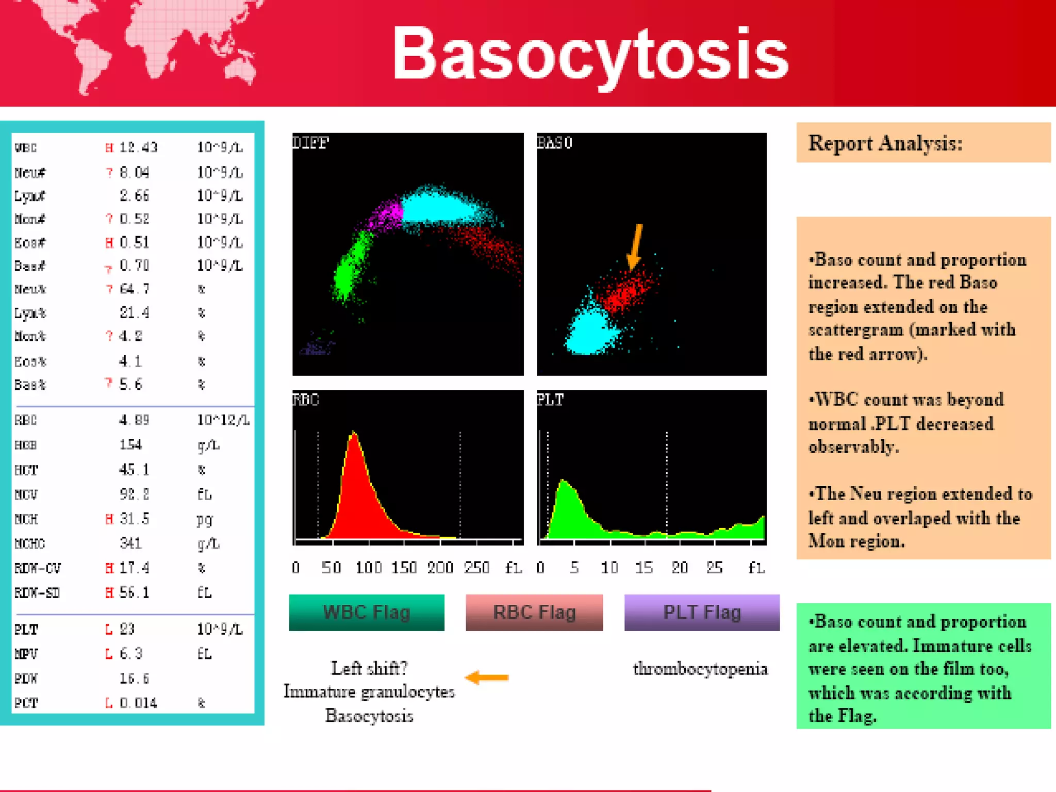Viewport: 1056px width, 792px height.
Task: Click the green summary note box
Action: click(923, 666)
